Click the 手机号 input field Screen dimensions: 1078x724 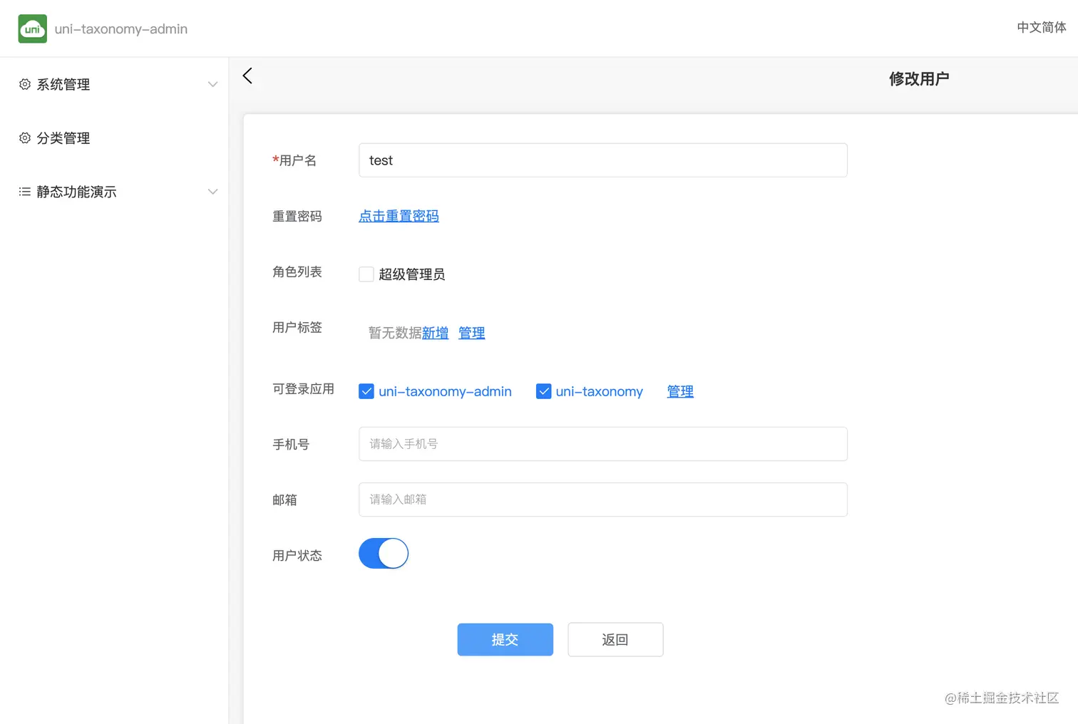[602, 443]
